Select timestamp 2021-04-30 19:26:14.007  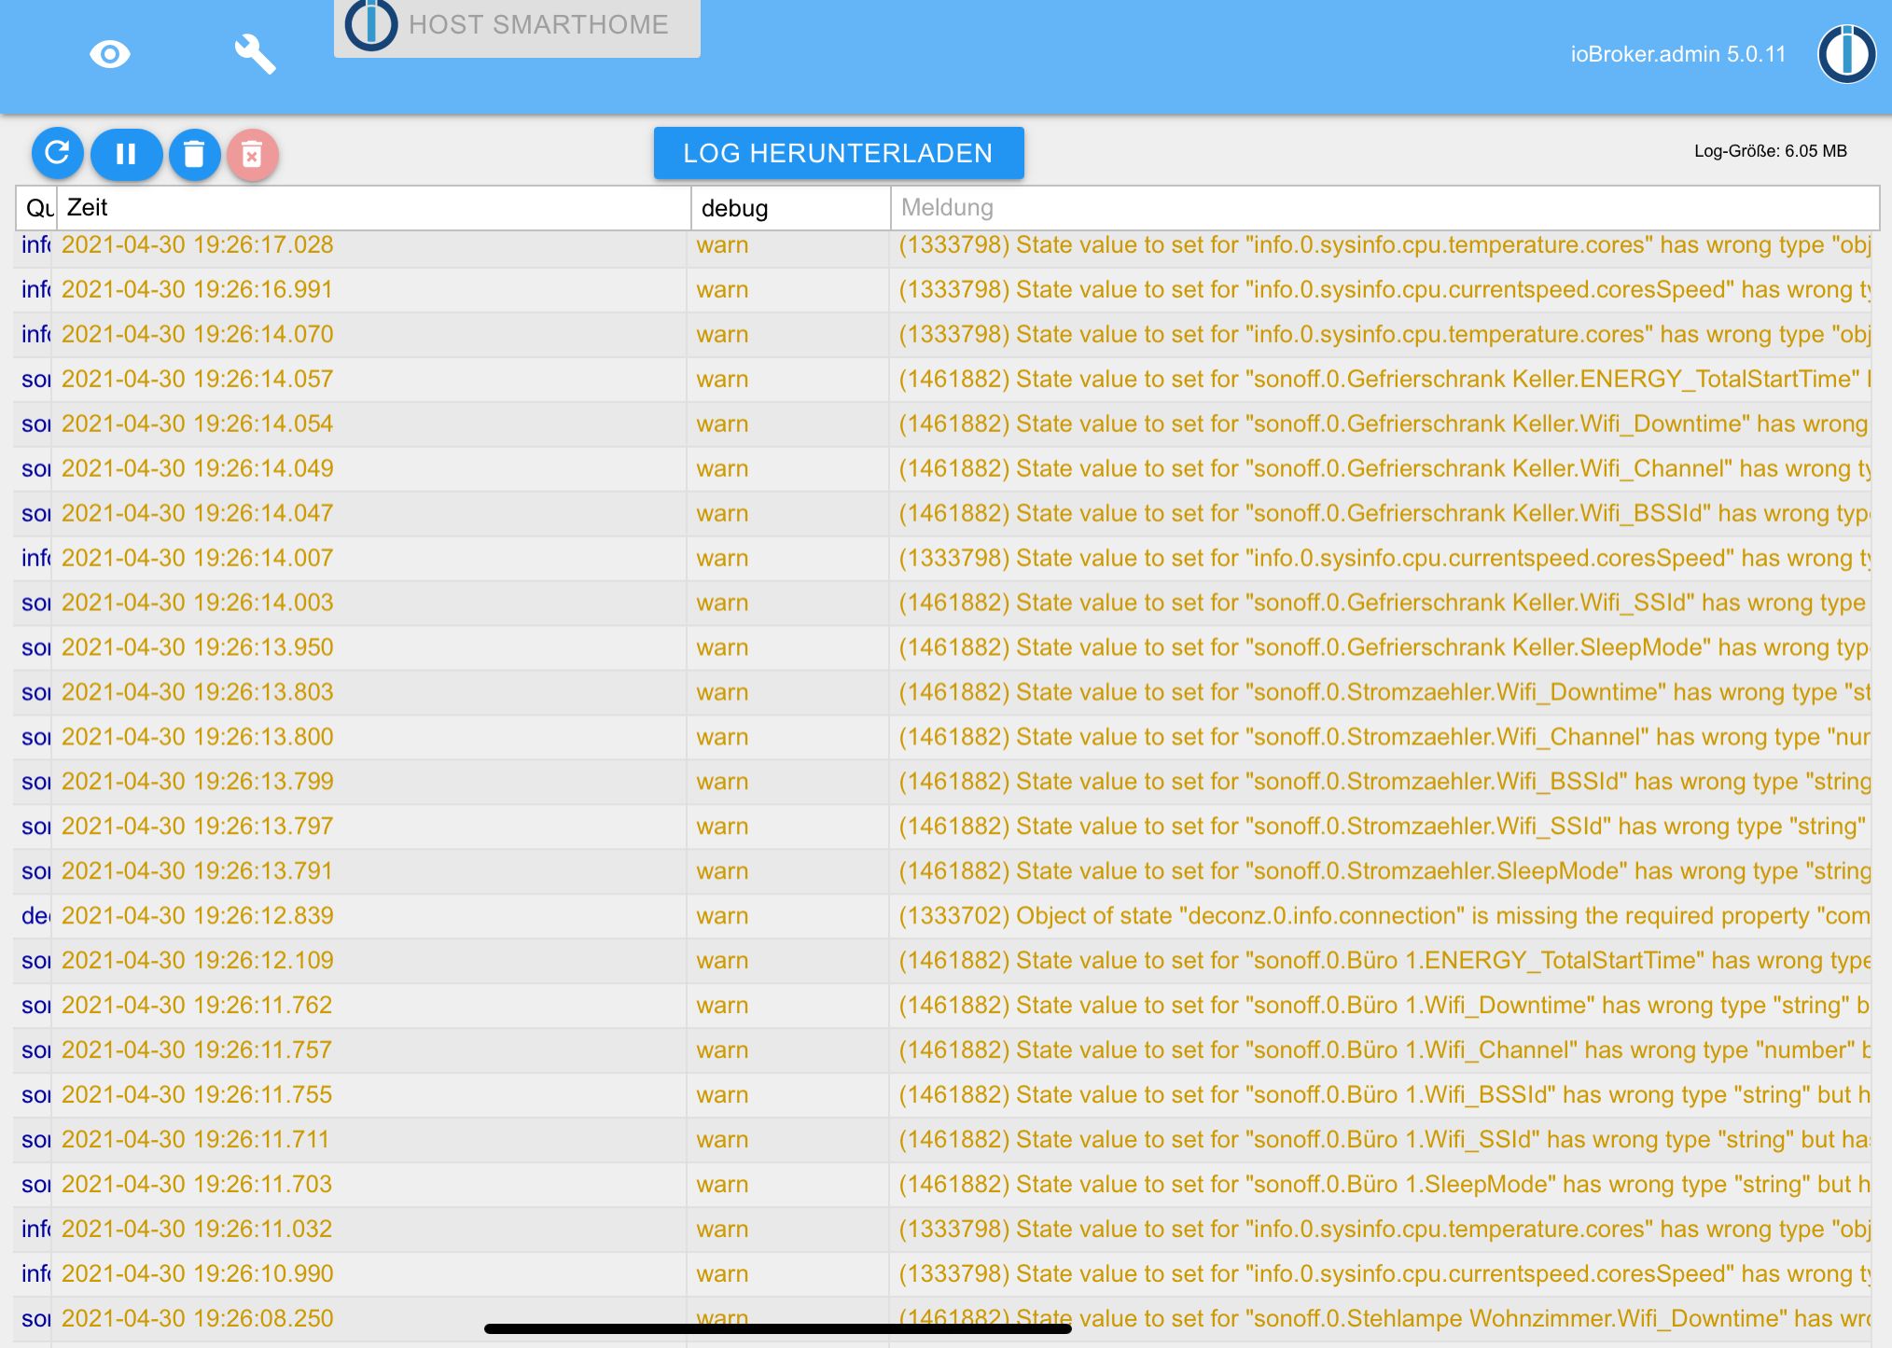point(198,558)
